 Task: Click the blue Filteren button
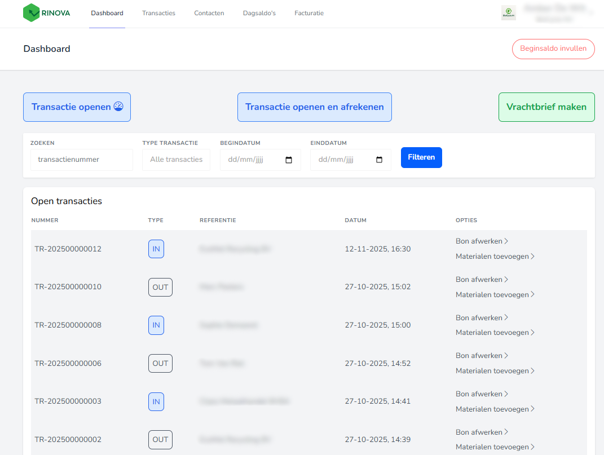421,157
